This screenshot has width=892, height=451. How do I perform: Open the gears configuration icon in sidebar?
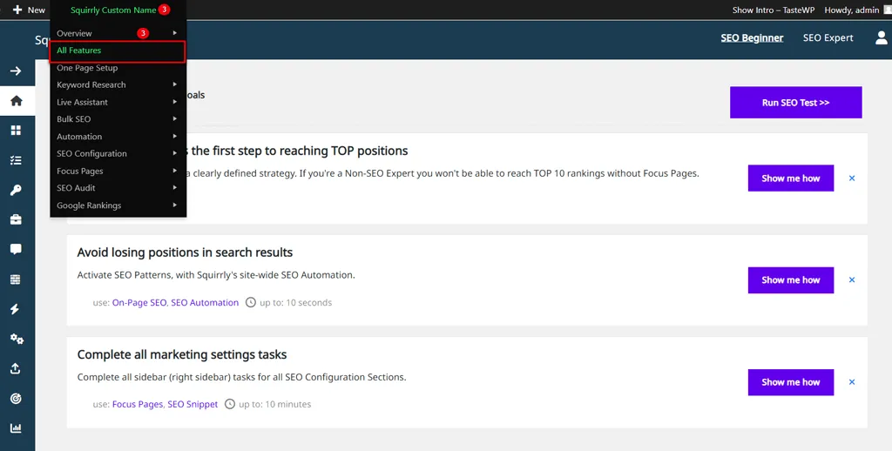point(17,339)
